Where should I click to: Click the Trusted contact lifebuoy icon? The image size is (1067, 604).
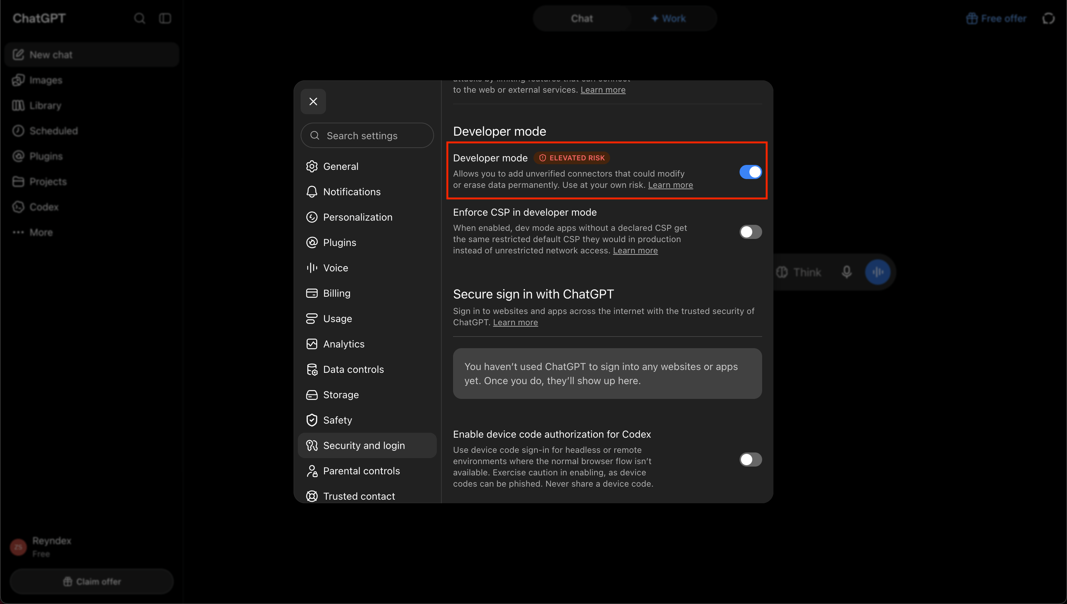(x=312, y=496)
